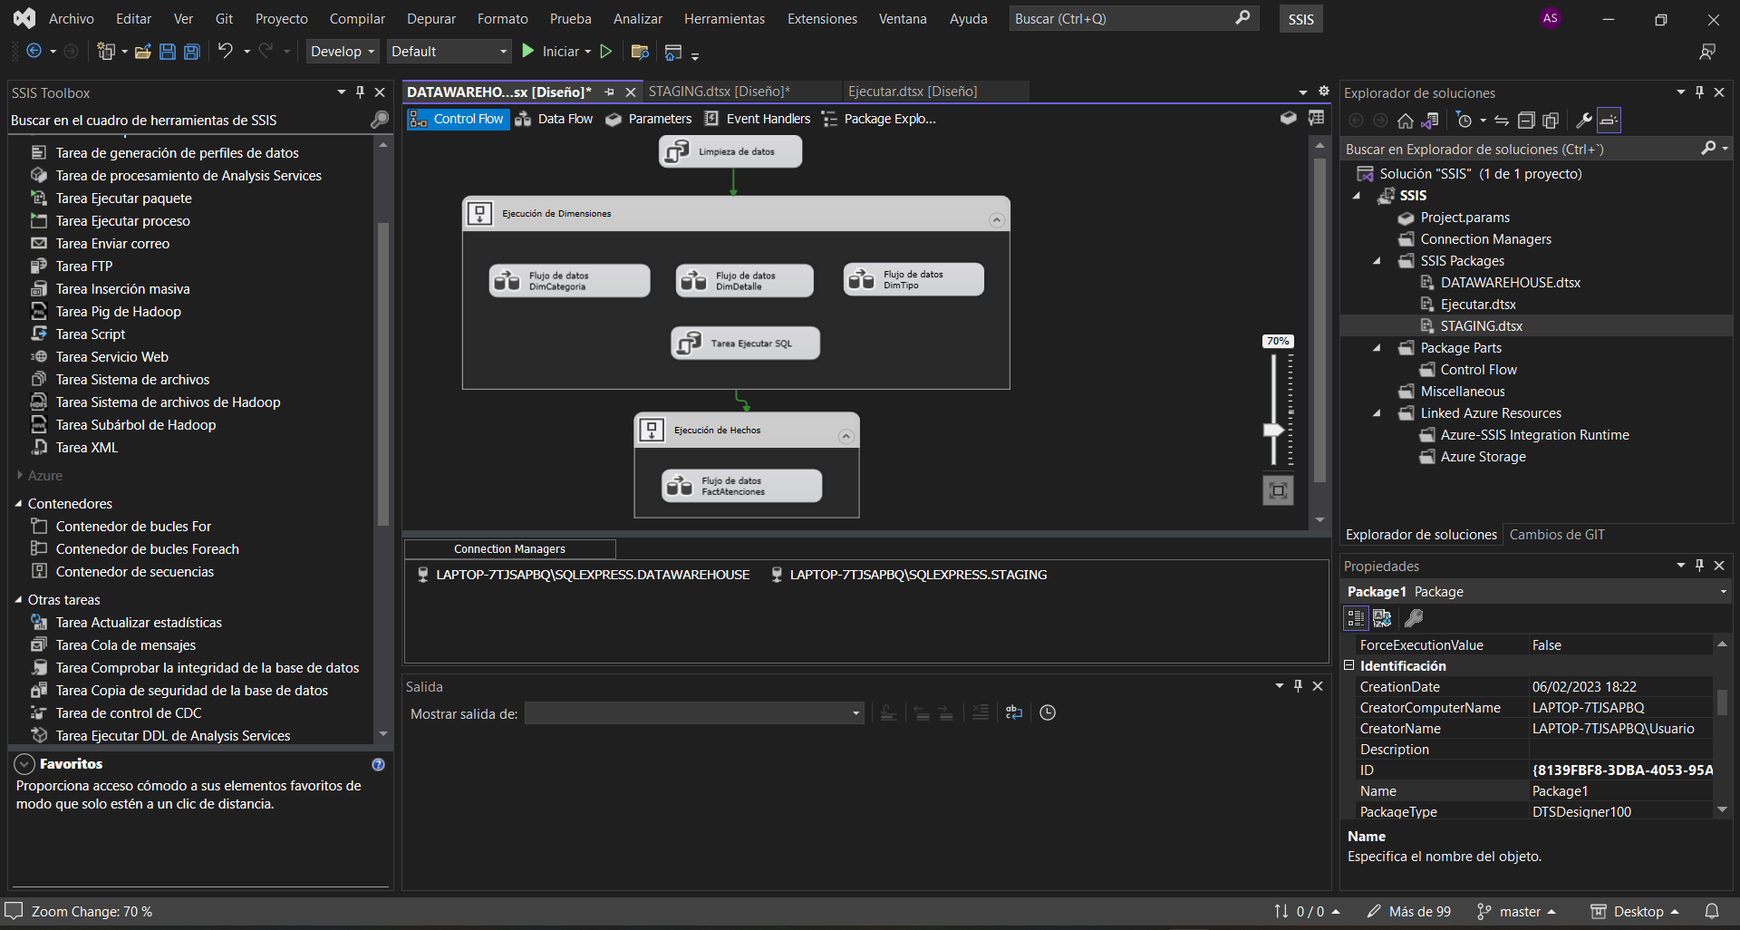
Task: Open the SSIS Toolbox search magnifier icon
Action: [379, 120]
